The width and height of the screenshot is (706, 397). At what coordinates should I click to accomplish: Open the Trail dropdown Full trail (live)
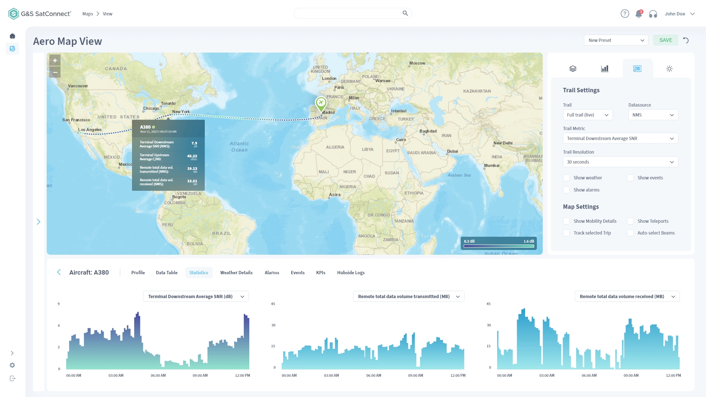(588, 115)
